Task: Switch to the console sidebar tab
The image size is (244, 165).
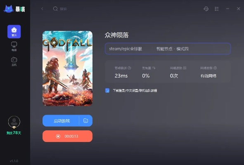Action: tap(14, 61)
